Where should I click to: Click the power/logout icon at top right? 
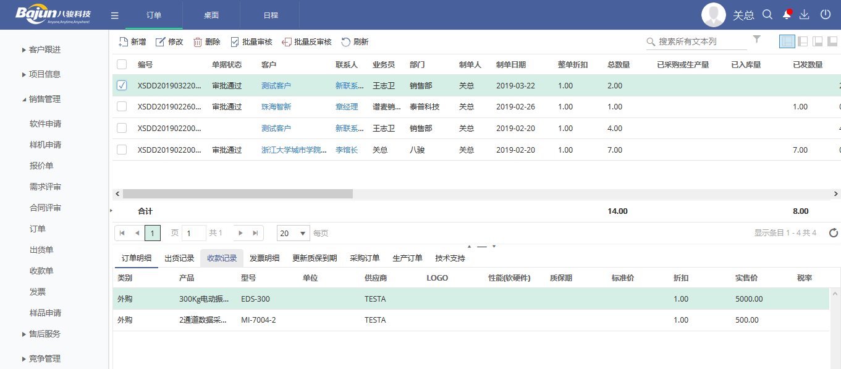pyautogui.click(x=827, y=14)
